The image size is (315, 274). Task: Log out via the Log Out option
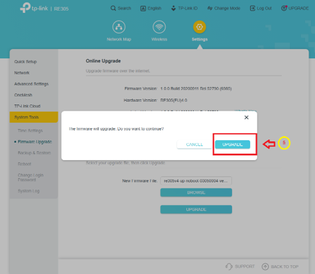pyautogui.click(x=261, y=8)
